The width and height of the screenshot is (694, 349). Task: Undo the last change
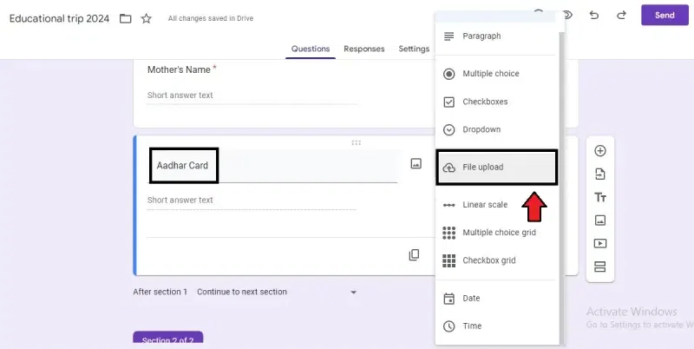593,16
